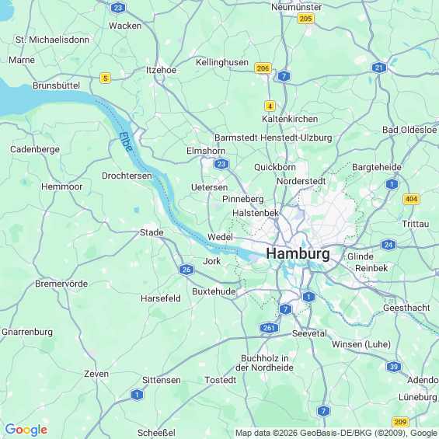This screenshot has height=439, width=439.
Task: Select the Buxtehude town label
Action: coord(214,291)
